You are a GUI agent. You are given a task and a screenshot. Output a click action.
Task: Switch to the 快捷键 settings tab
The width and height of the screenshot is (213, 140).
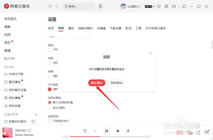[x=101, y=28]
